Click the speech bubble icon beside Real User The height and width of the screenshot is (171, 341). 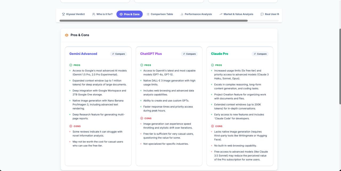(x=262, y=14)
